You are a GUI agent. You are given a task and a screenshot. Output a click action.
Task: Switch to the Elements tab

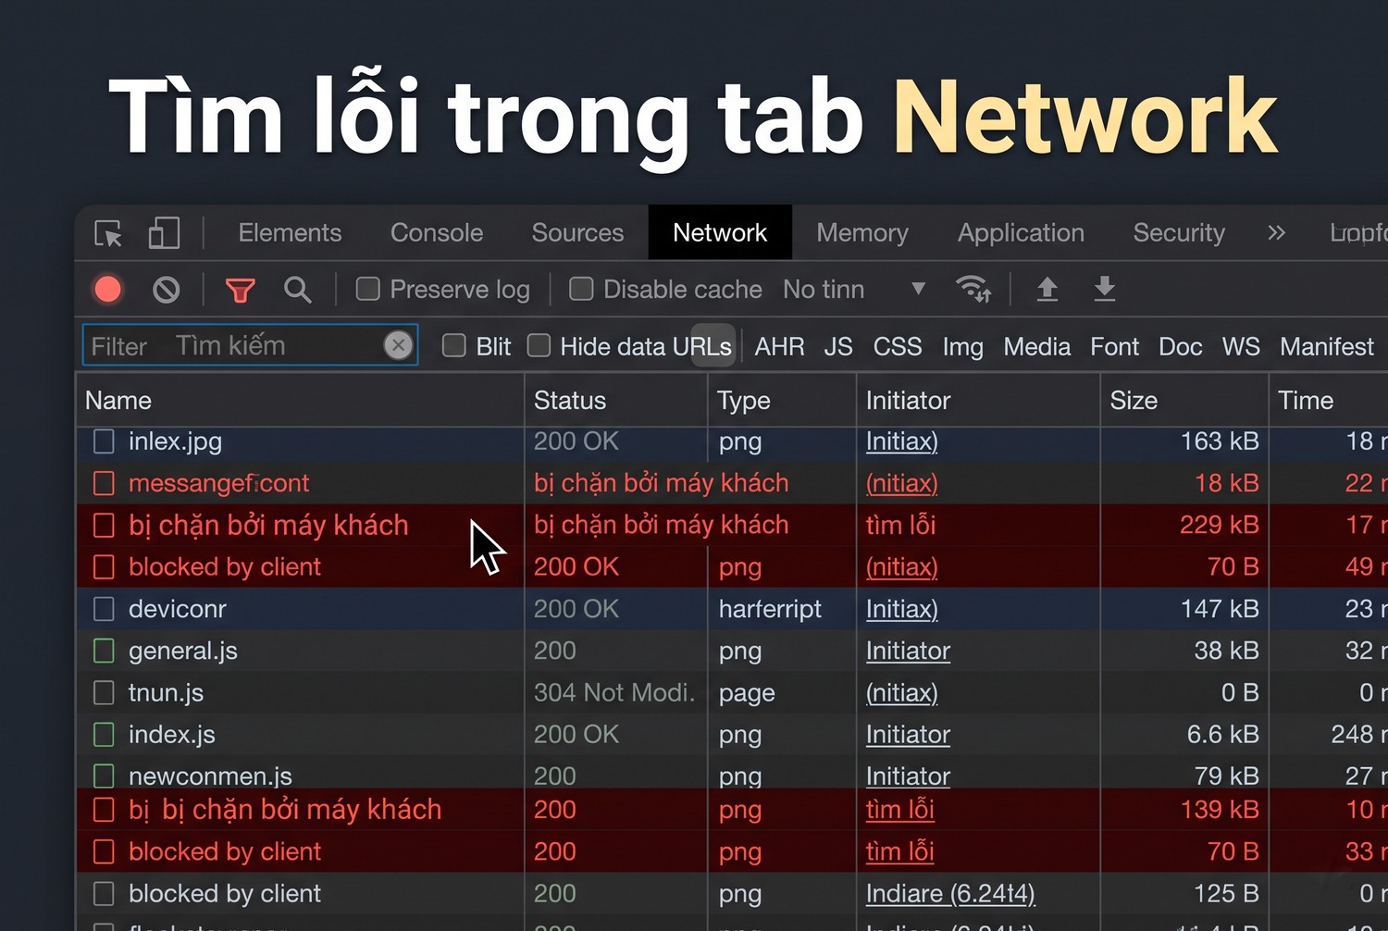point(290,233)
